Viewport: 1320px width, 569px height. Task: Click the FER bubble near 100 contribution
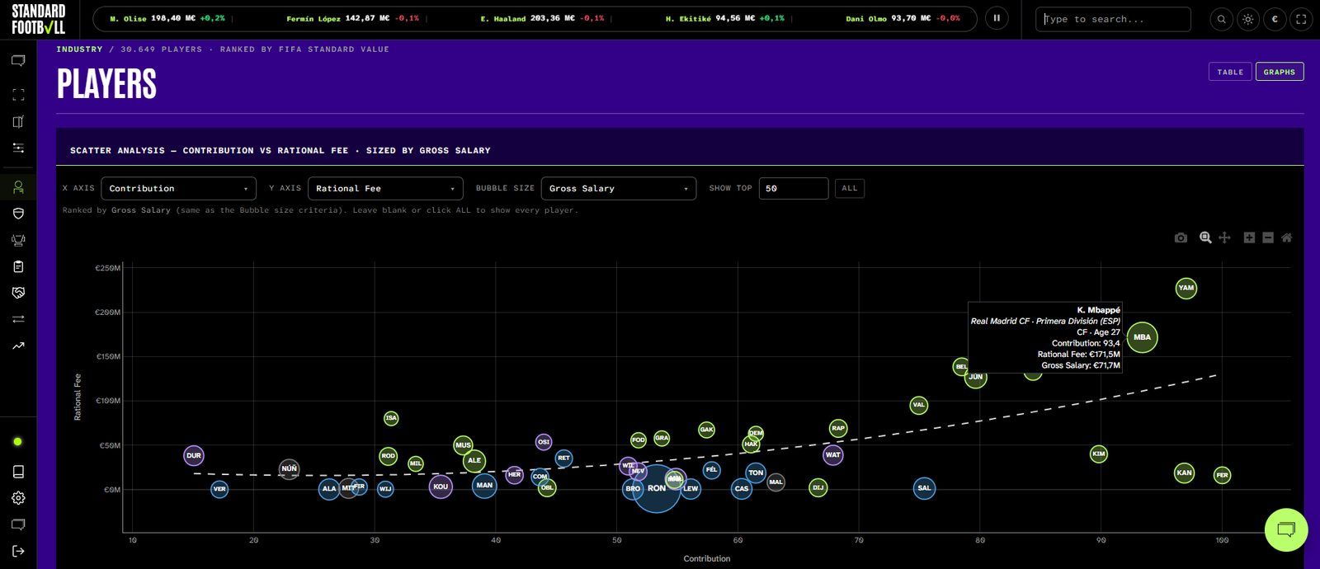[x=1222, y=475]
